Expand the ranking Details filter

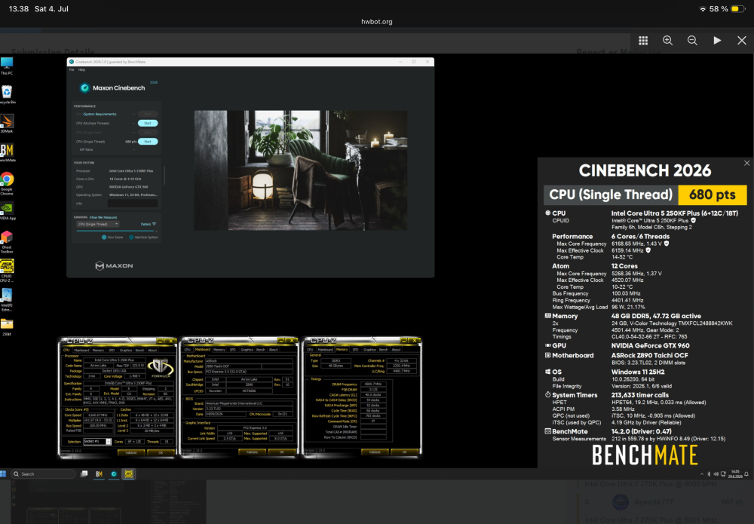[148, 224]
